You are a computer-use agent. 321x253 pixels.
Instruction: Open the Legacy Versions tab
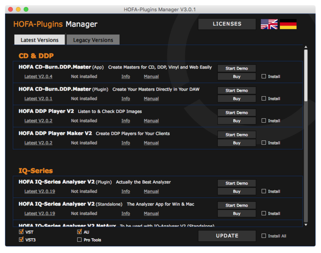93,40
